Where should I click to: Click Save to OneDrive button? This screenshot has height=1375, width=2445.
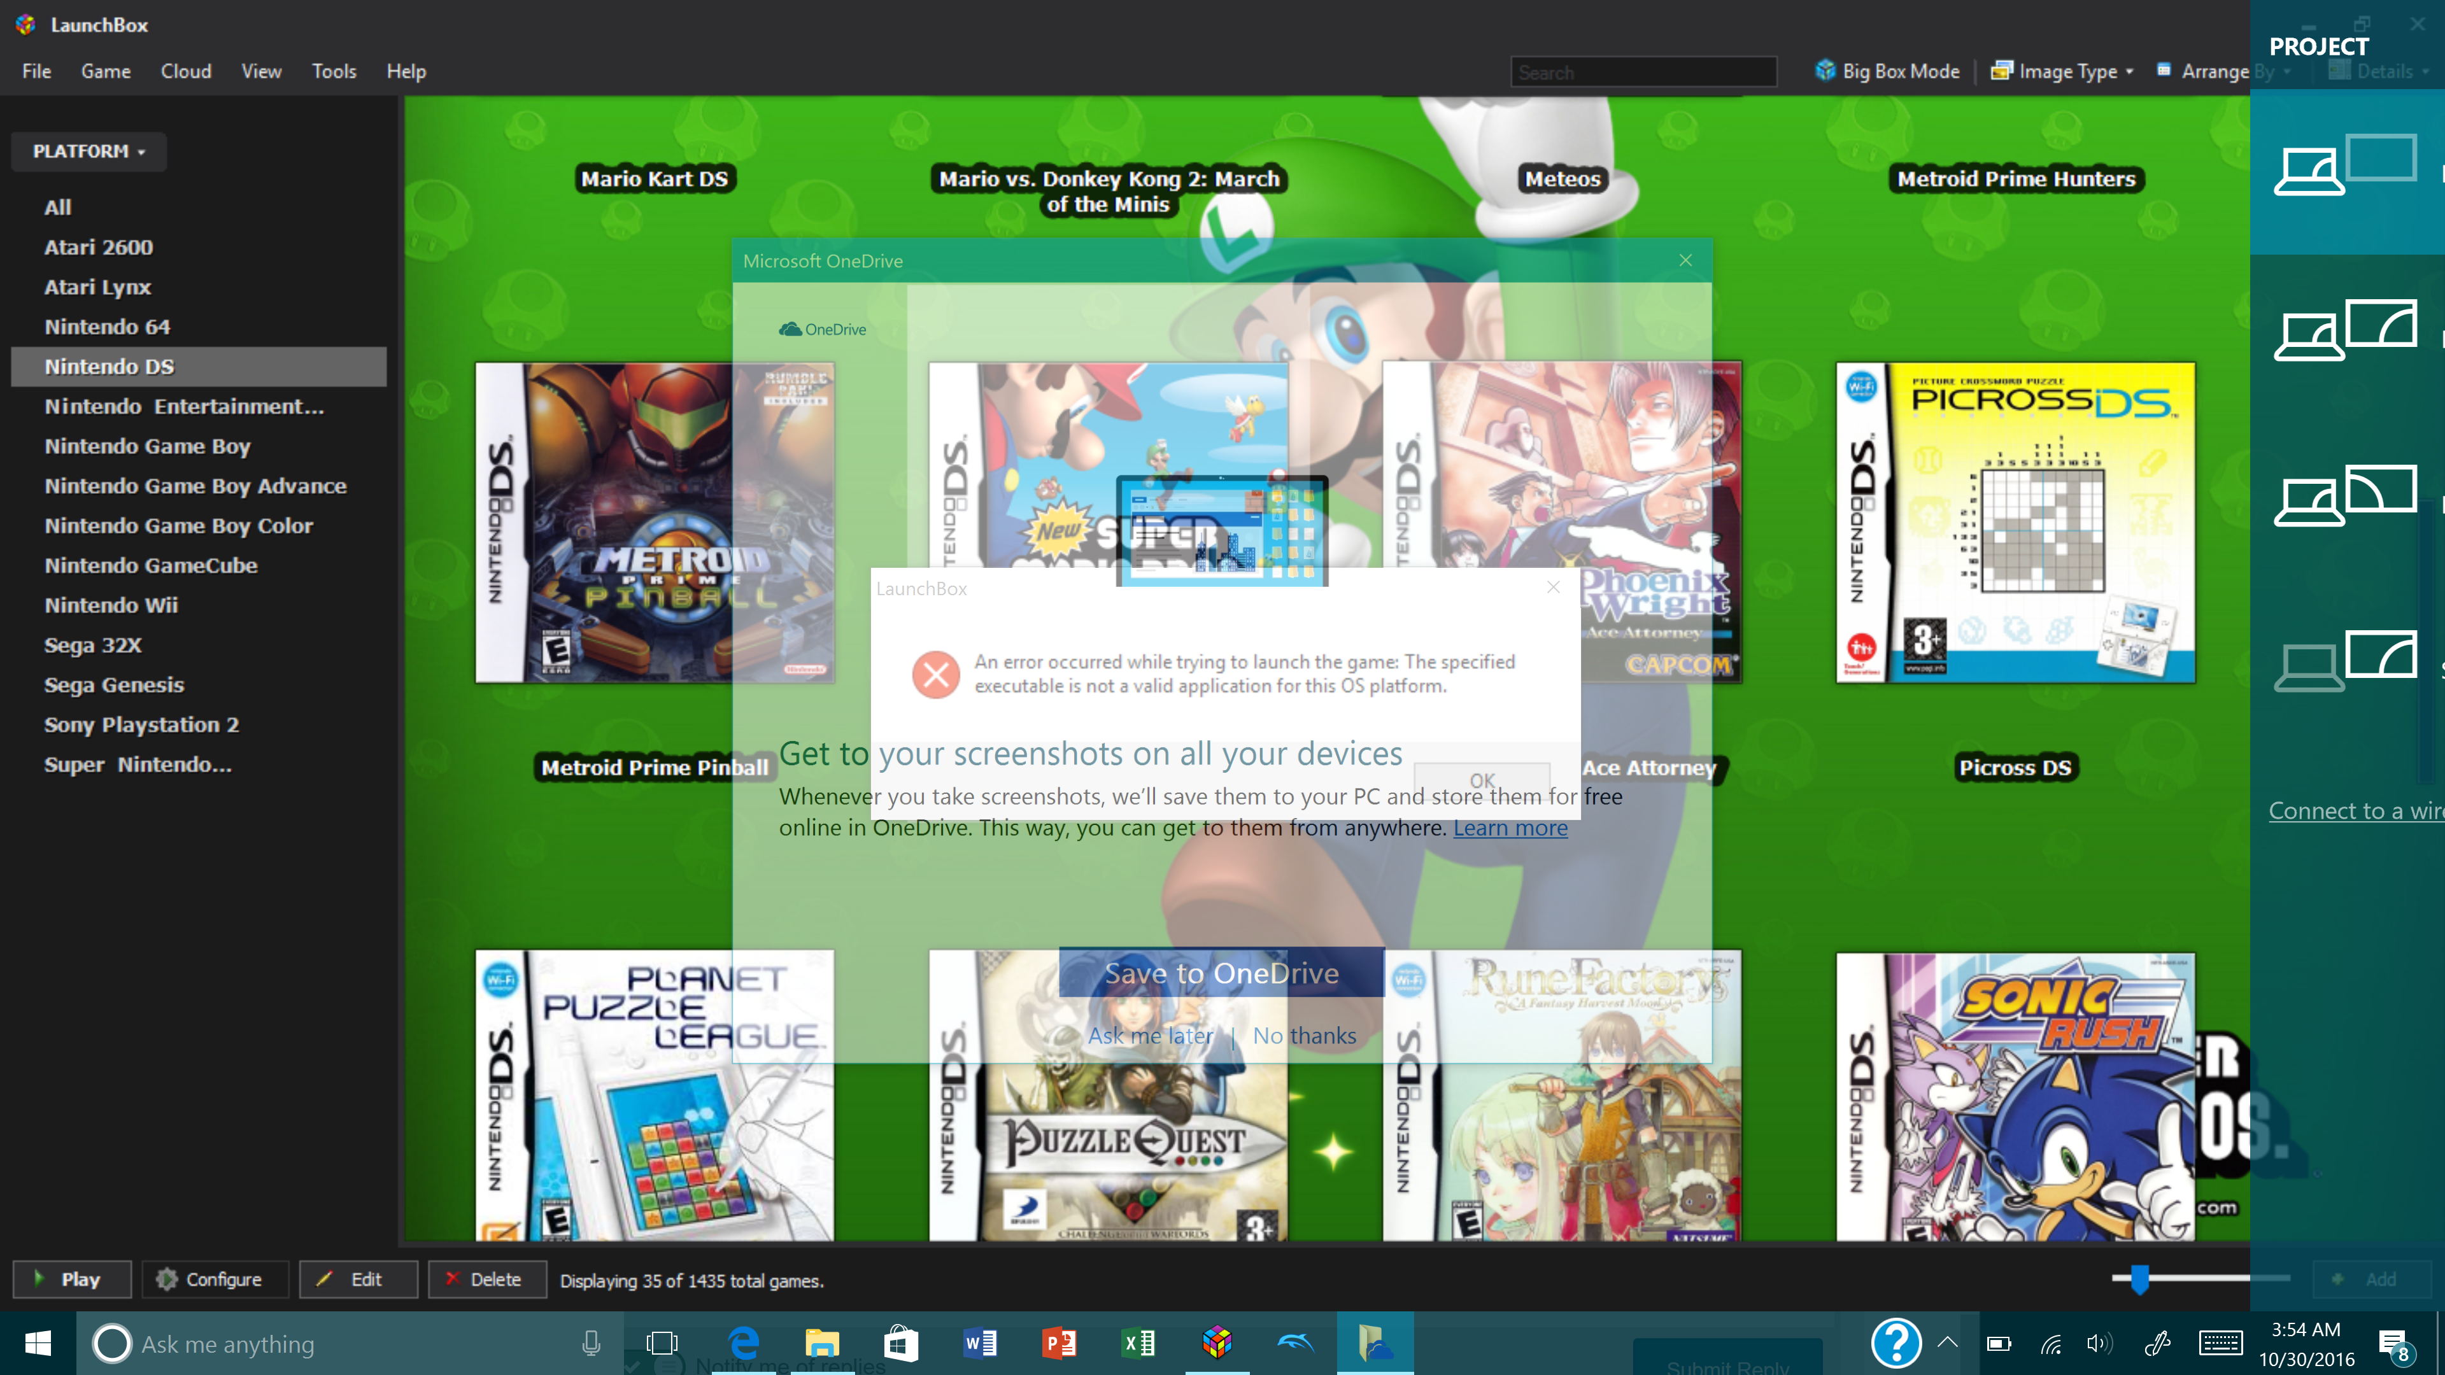coord(1222,973)
